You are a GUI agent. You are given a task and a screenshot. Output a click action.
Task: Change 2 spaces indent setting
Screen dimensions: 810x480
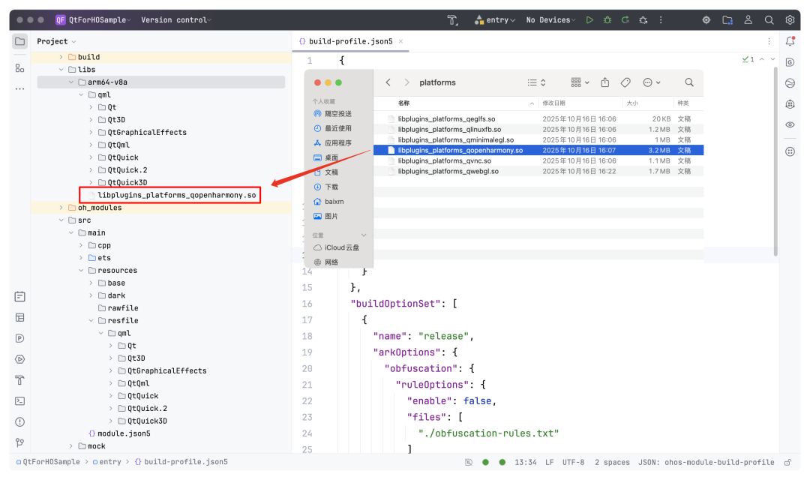click(612, 463)
